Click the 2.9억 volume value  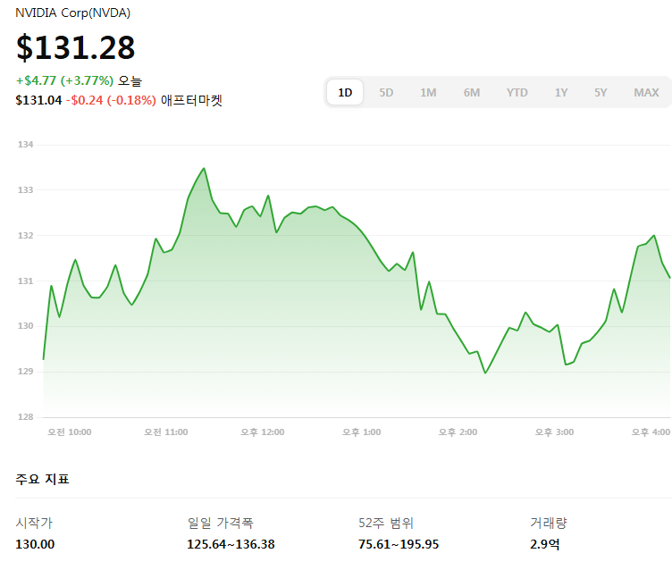(545, 544)
